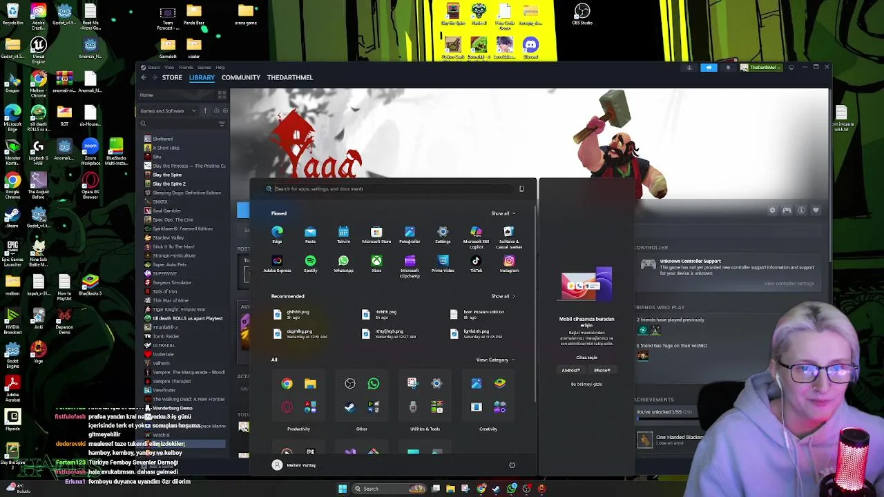Image resolution: width=884 pixels, height=497 pixels.
Task: Open Meltem Yurttaş user account button
Action: coord(294,465)
